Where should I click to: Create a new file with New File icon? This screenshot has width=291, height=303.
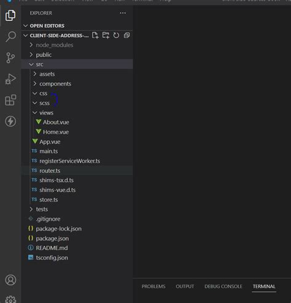pos(95,36)
